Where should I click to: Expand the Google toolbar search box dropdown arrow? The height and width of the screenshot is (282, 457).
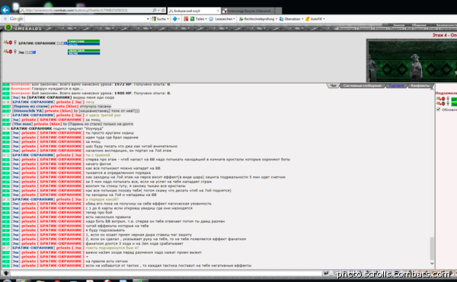148,19
